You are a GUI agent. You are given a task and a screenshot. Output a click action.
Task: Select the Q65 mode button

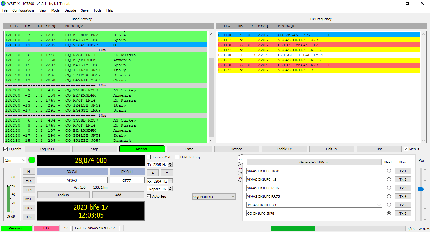tap(29, 208)
